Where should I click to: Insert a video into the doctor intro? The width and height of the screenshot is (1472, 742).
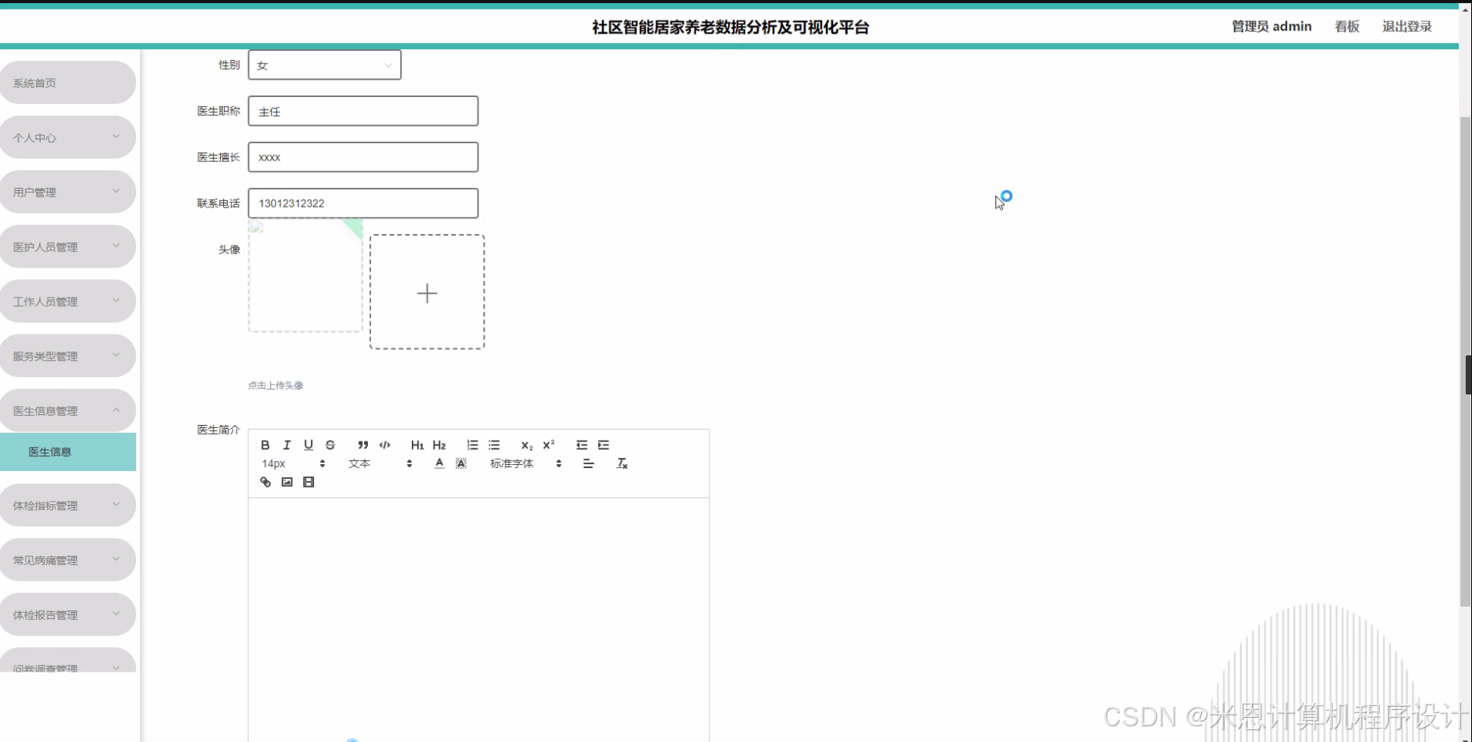pyautogui.click(x=308, y=481)
